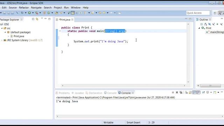224x126 pixels.
Task: Click the Java perspective button at top right
Action: click(x=222, y=13)
